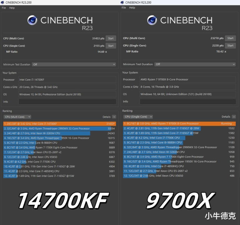The image size is (240, 225).
Task: Select multi core row i7-4850HQ 3891
Action: click(x=59, y=172)
